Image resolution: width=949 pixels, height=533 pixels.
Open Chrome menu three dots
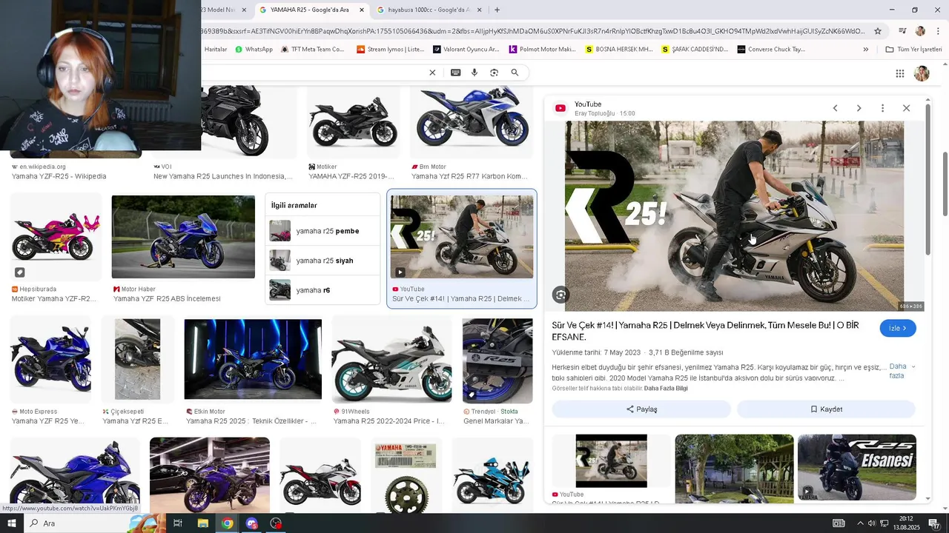tap(938, 31)
